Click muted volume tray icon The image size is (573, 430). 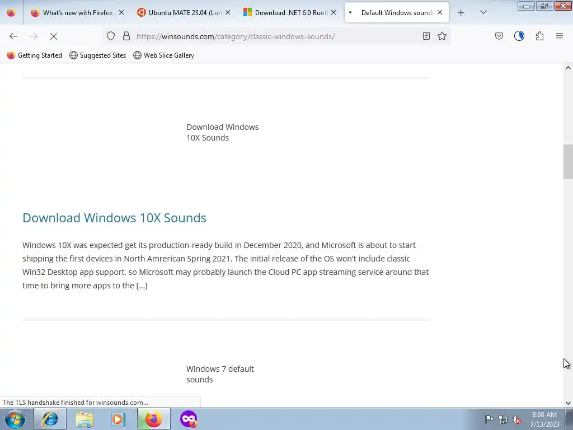tap(516, 419)
